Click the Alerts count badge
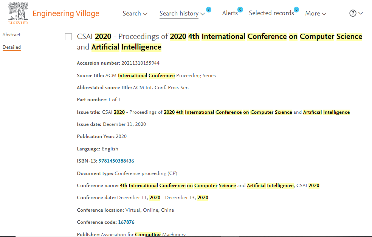The width and height of the screenshot is (372, 237). tap(240, 9)
